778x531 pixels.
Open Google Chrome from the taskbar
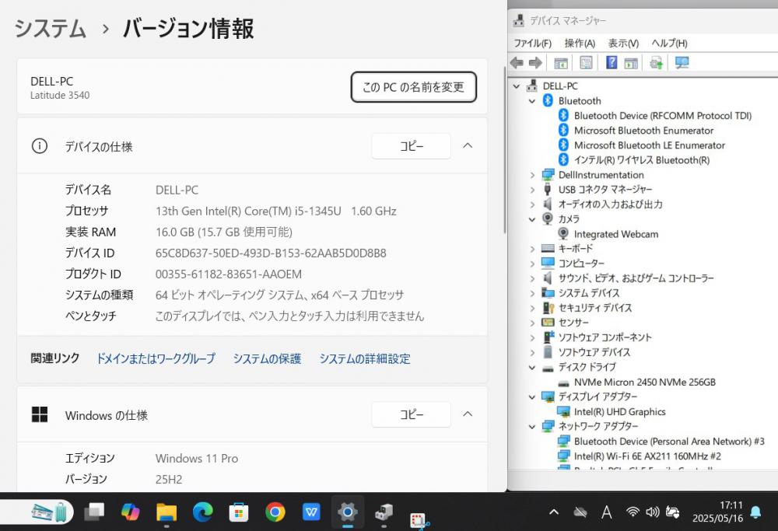point(274,512)
